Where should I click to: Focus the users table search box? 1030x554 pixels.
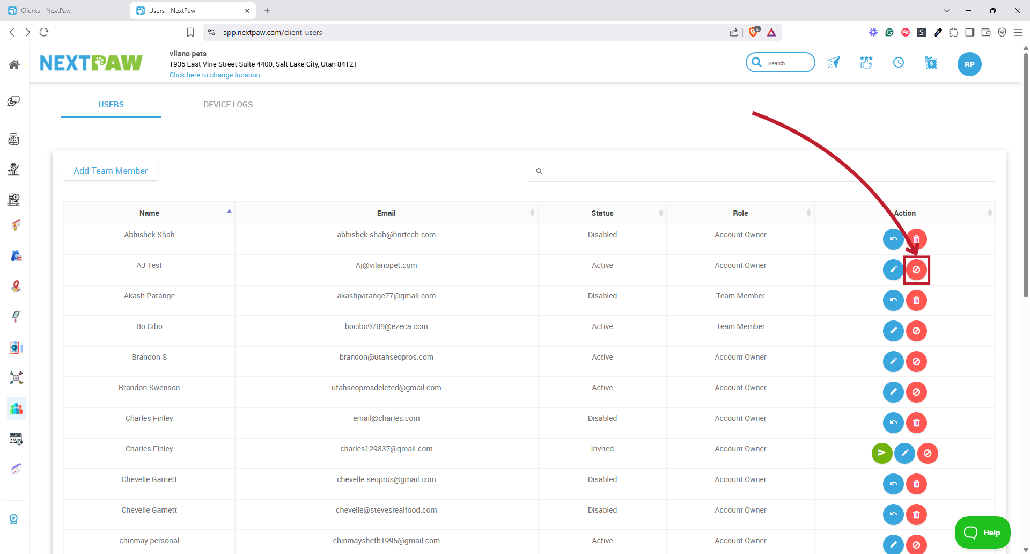tap(762, 172)
